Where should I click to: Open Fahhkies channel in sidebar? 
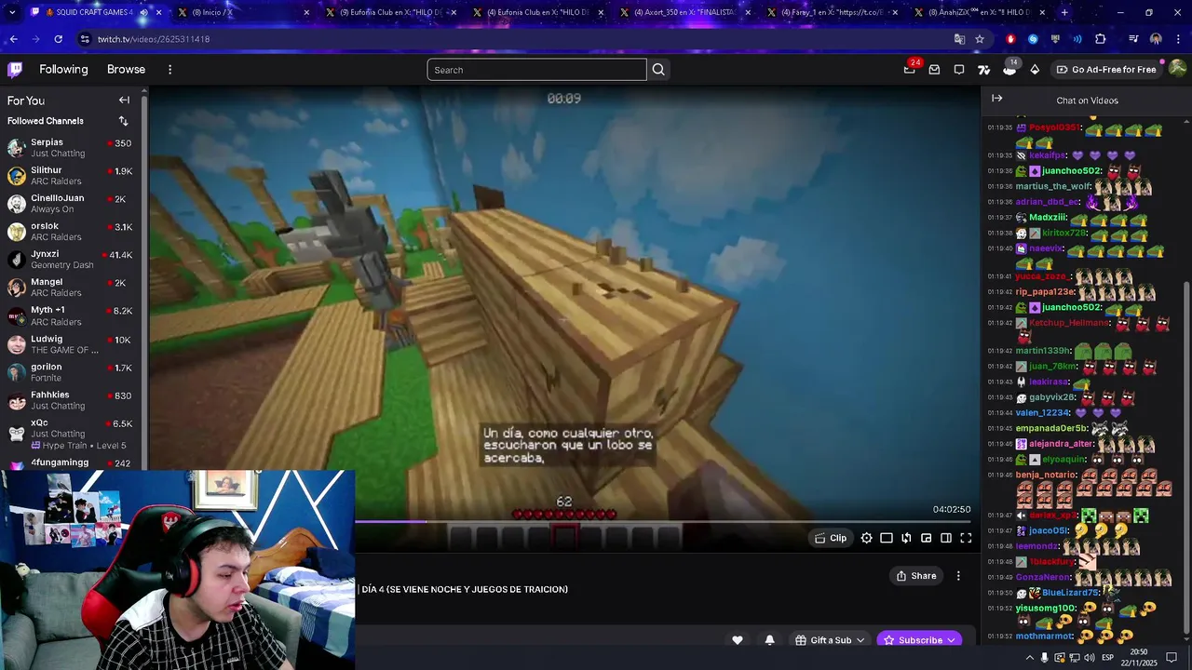tap(70, 400)
